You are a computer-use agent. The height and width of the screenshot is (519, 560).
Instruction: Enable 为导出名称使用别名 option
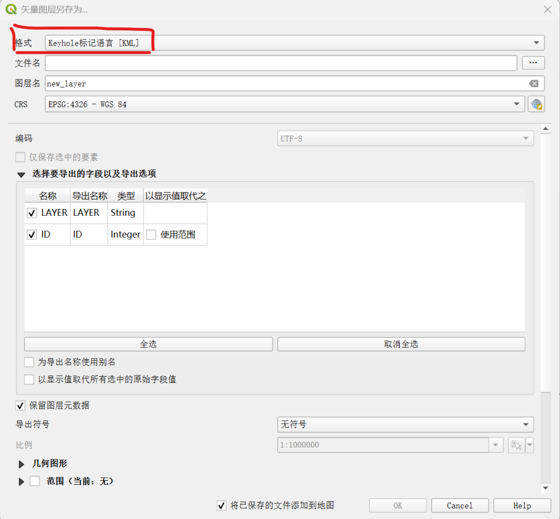(x=29, y=362)
